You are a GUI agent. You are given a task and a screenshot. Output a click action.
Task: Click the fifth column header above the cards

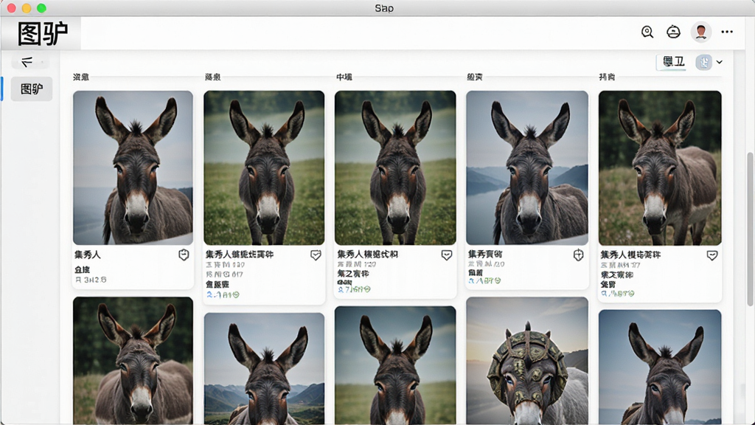point(607,77)
